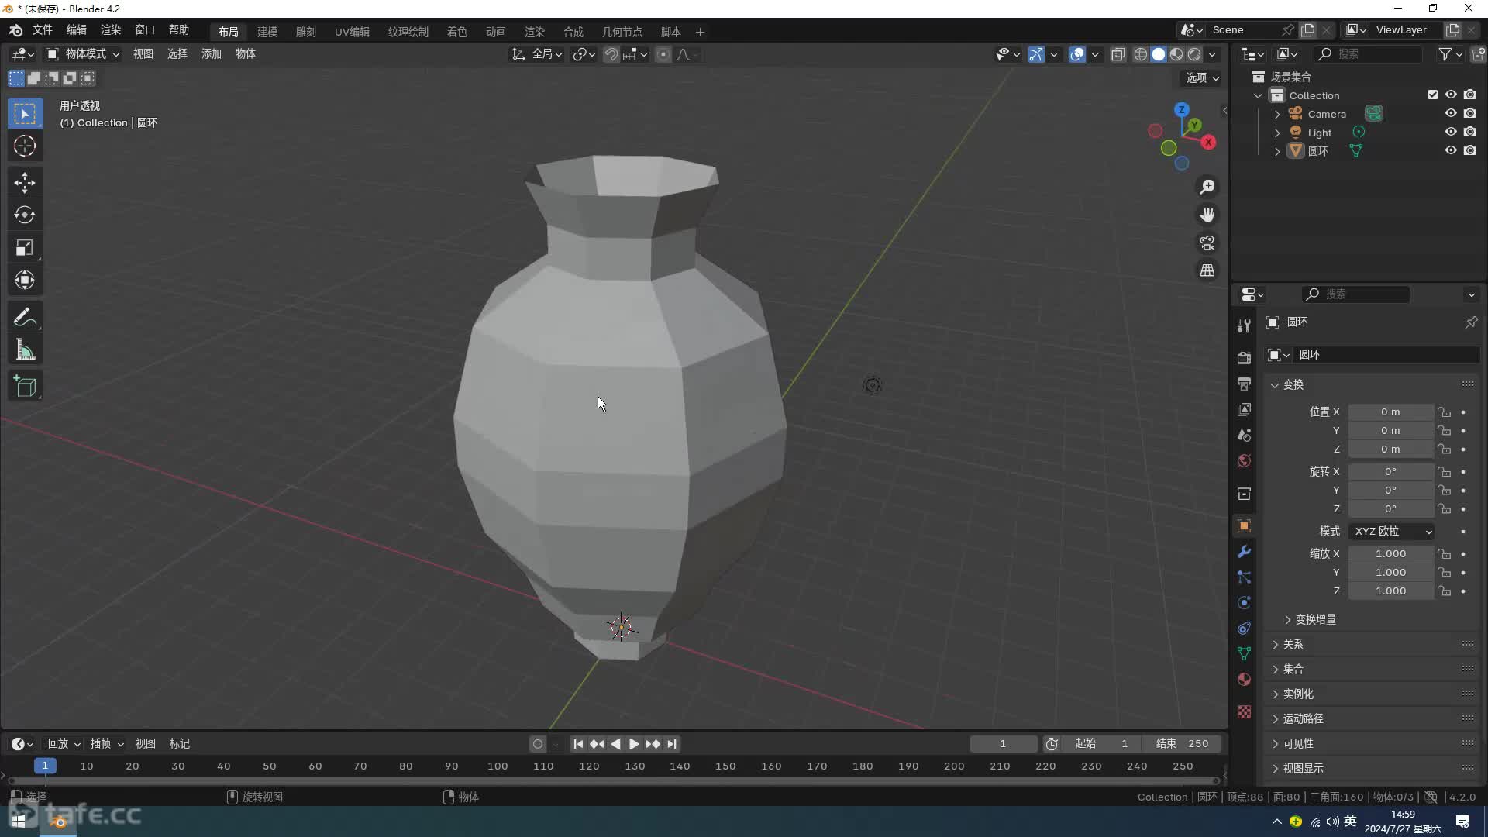The height and width of the screenshot is (837, 1488).
Task: Toggle proportional editing button
Action: tap(663, 54)
